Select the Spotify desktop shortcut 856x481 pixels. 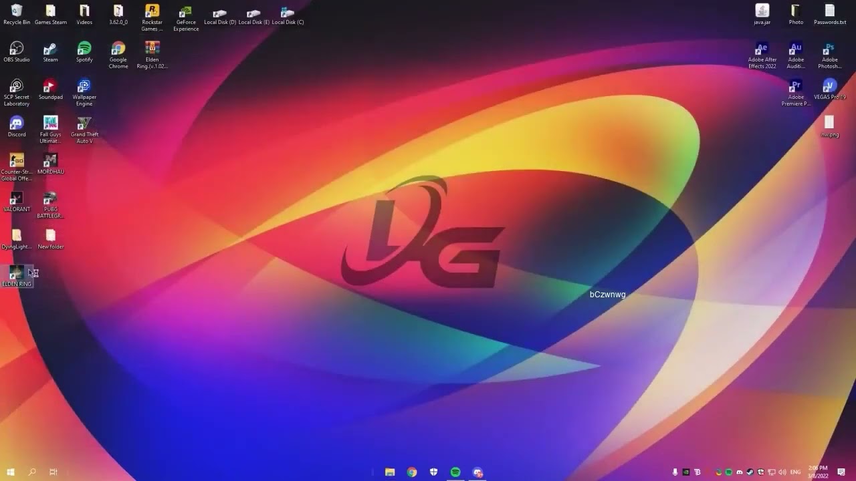pos(84,52)
